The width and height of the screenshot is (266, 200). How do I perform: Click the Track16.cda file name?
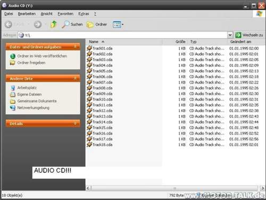(103, 134)
